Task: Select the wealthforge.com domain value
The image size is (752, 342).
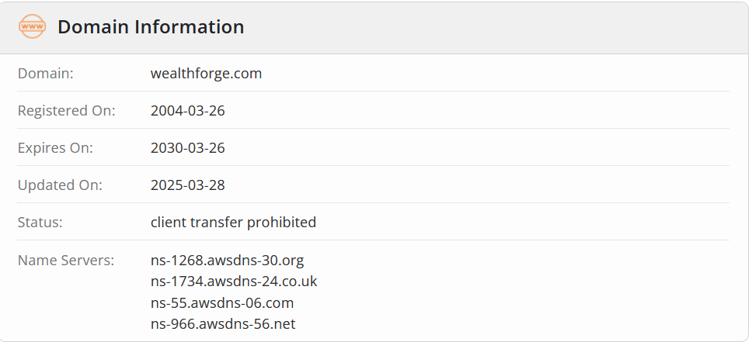Action: pos(206,73)
